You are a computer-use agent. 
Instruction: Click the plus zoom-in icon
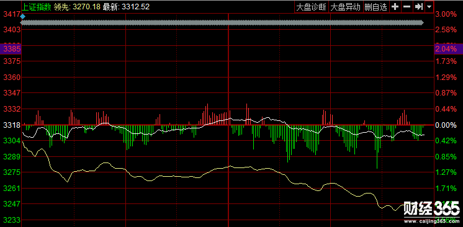395,7
